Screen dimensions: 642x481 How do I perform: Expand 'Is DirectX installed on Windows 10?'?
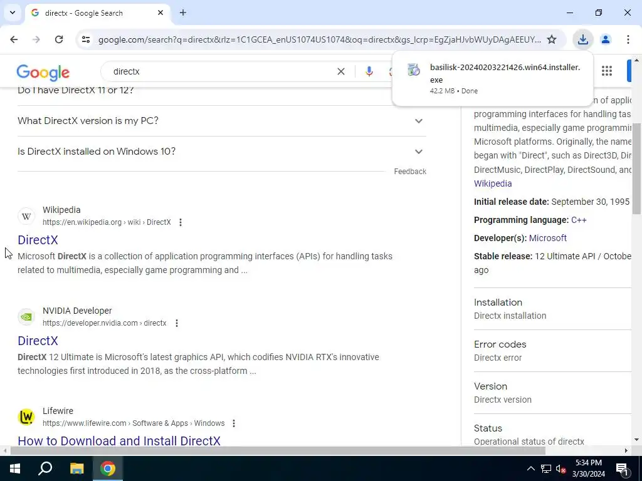click(x=222, y=152)
